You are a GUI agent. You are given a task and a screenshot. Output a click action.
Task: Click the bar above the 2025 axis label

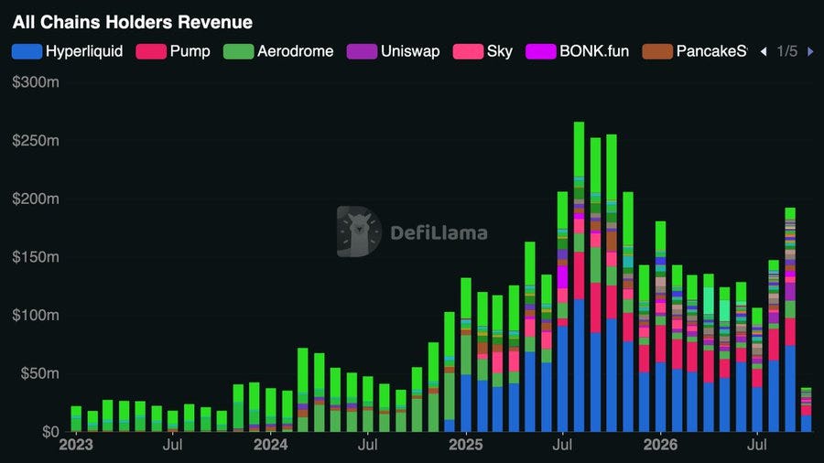(x=466, y=355)
